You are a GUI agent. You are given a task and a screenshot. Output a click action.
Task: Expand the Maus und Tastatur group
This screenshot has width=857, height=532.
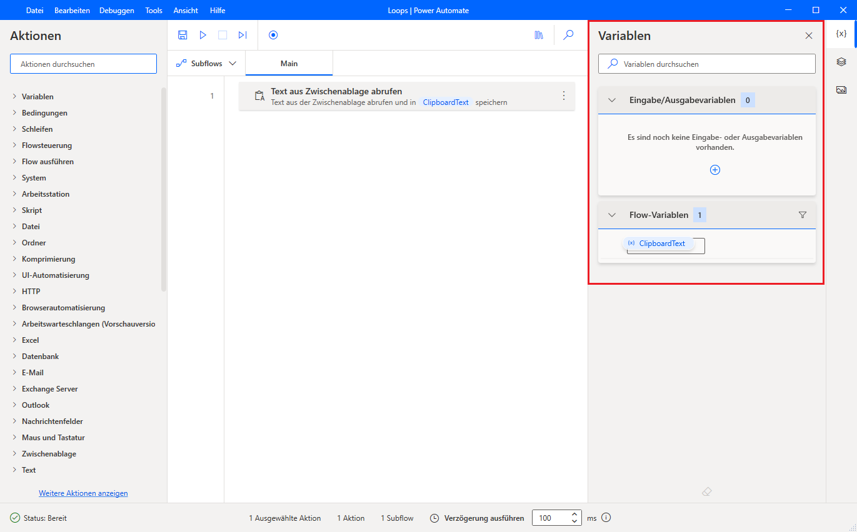(14, 437)
